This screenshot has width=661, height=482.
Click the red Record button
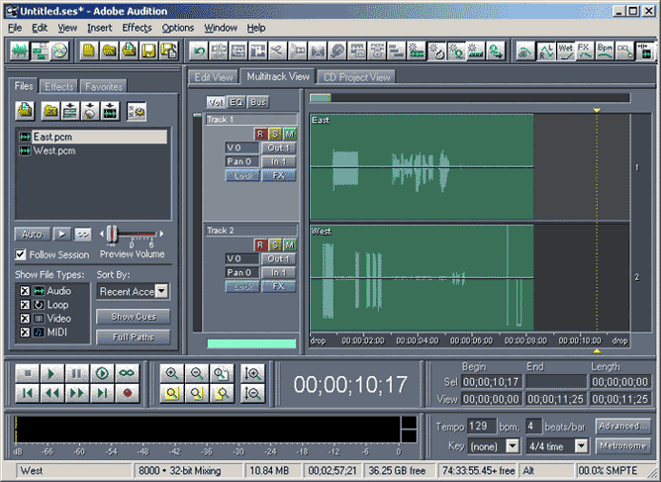pyautogui.click(x=127, y=394)
